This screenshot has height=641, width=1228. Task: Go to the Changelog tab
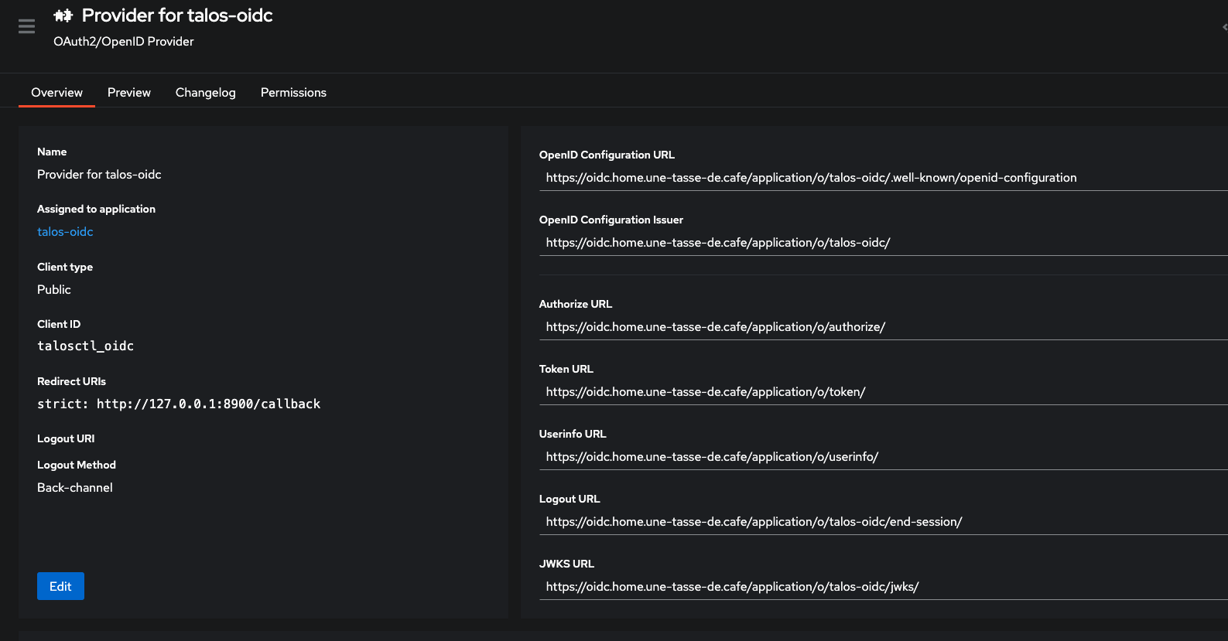pos(205,92)
